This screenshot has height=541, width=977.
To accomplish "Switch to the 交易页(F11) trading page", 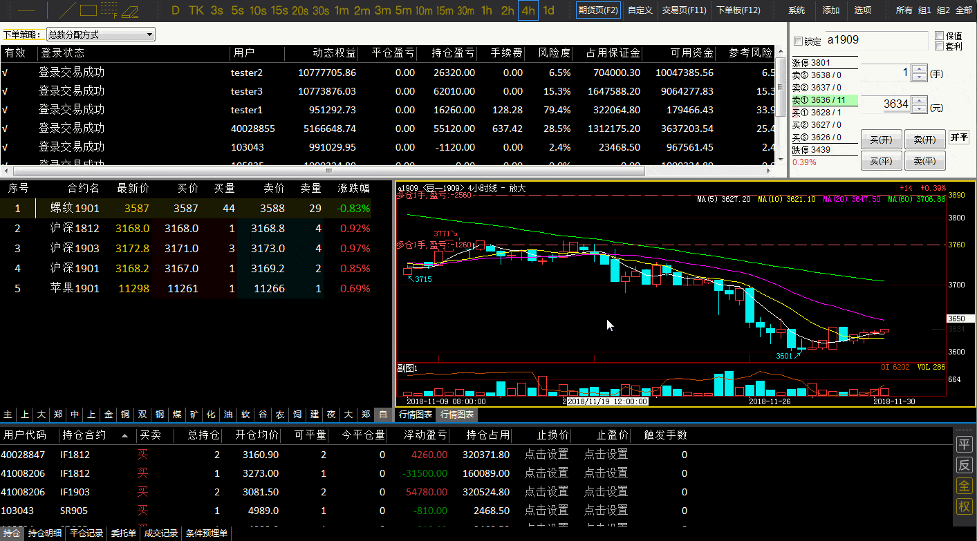I will pos(684,10).
